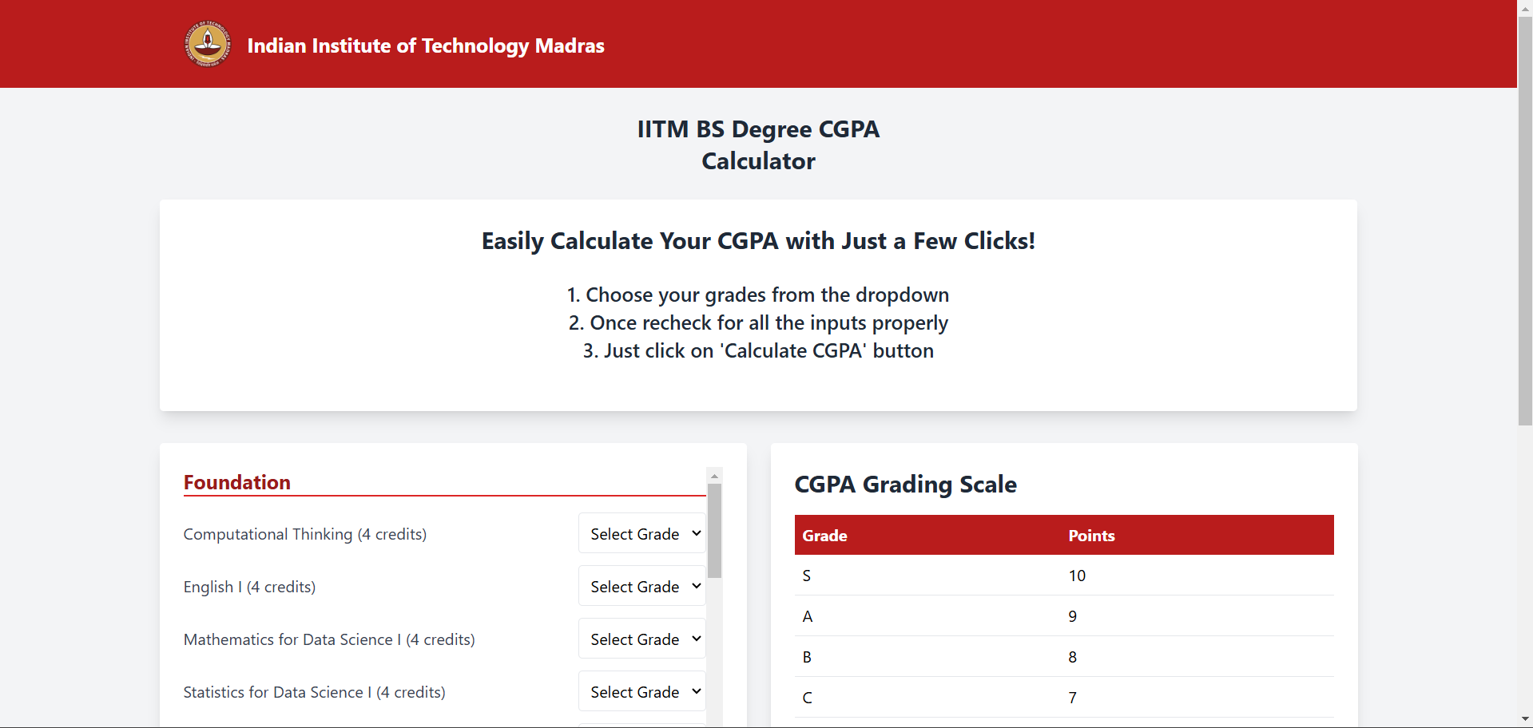Expand the English I grade selector
This screenshot has height=728, width=1533.
tap(642, 586)
